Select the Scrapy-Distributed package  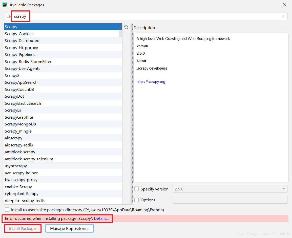(x=63, y=40)
